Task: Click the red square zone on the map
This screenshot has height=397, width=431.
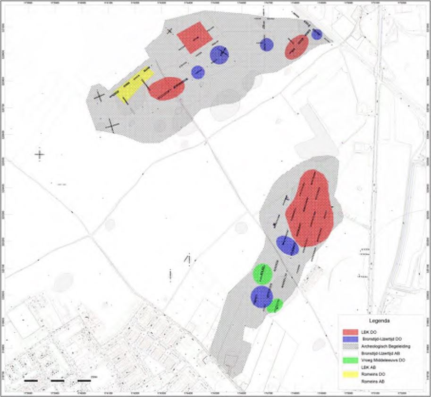Action: click(x=194, y=37)
